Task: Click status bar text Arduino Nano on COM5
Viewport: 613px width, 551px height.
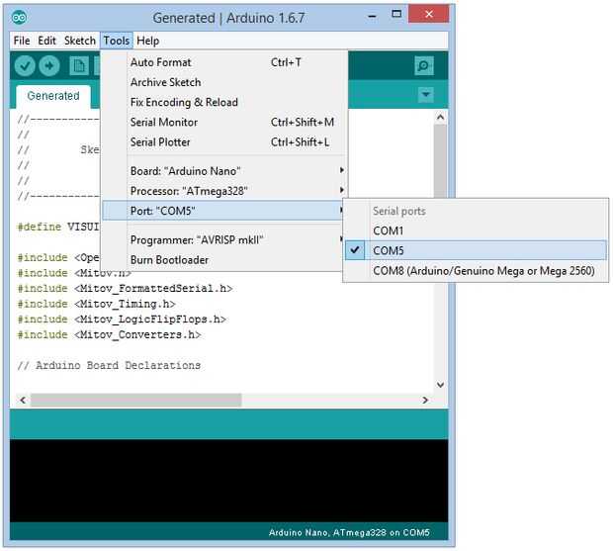Action: (349, 532)
